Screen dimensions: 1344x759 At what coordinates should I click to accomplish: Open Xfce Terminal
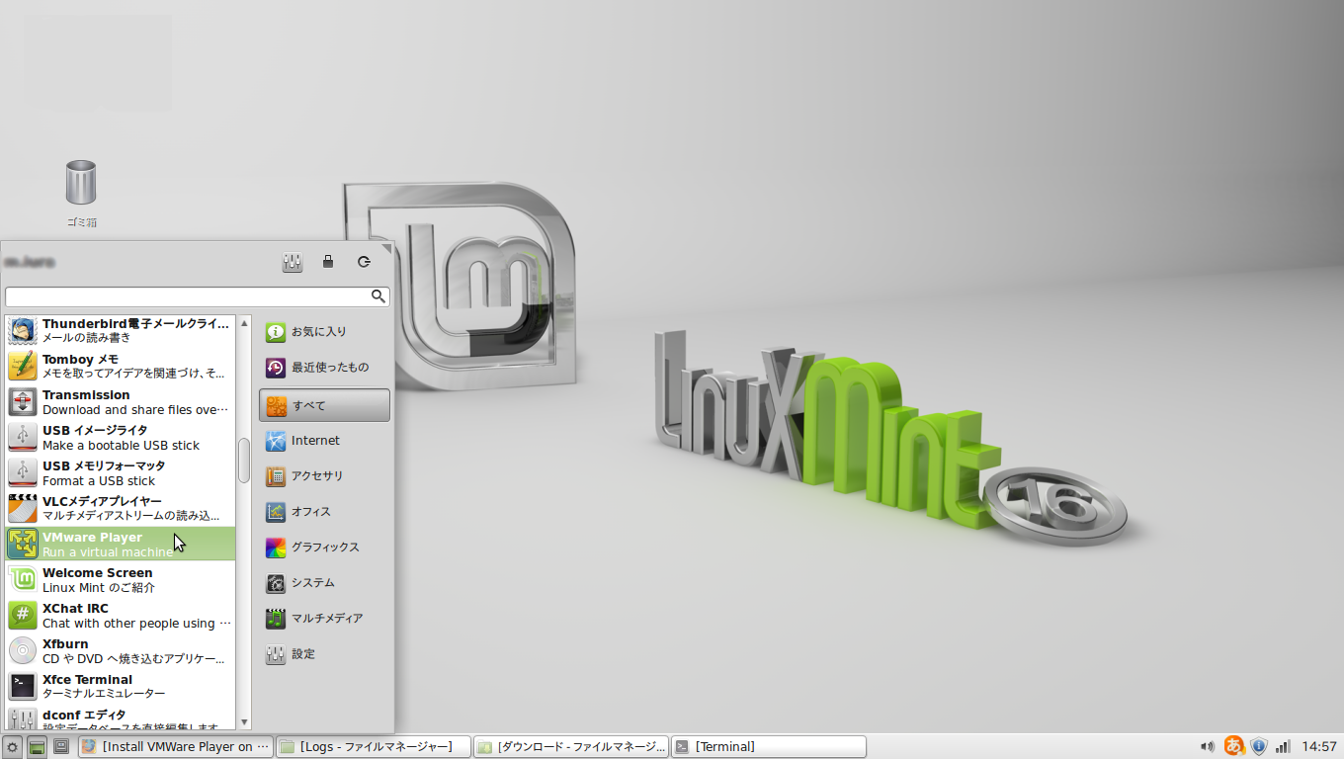(x=120, y=687)
